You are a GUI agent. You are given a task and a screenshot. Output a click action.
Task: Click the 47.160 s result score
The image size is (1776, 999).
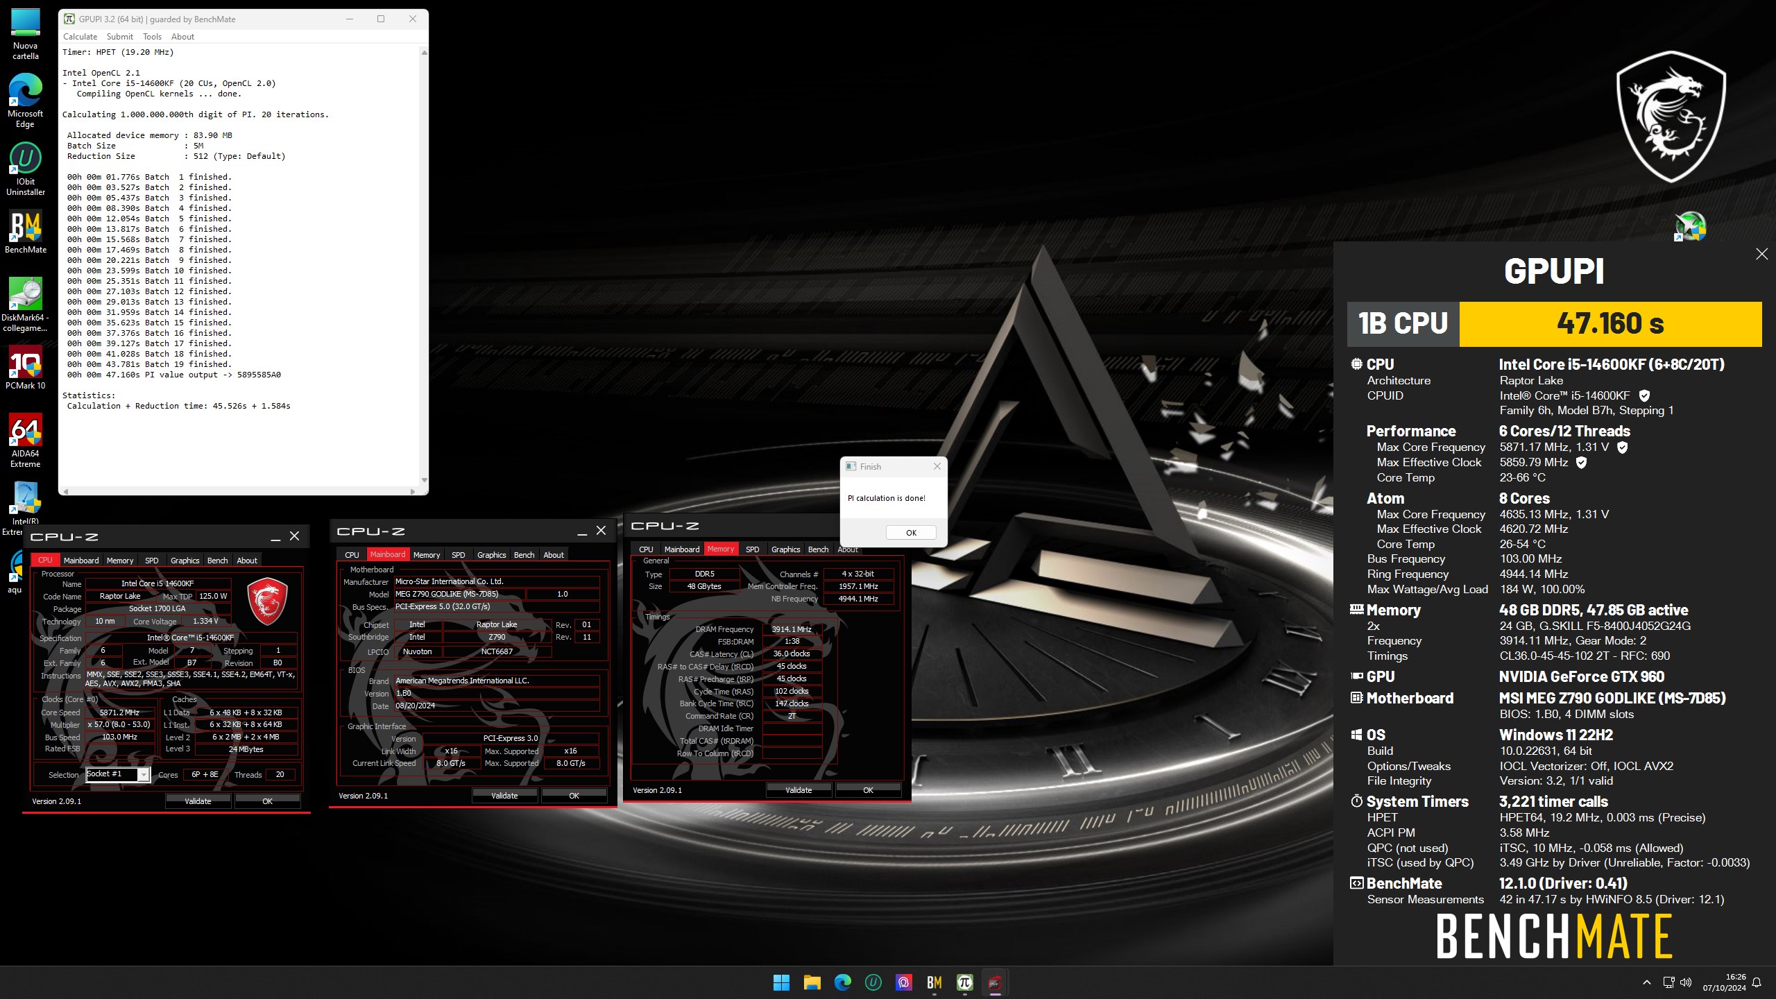tap(1609, 324)
